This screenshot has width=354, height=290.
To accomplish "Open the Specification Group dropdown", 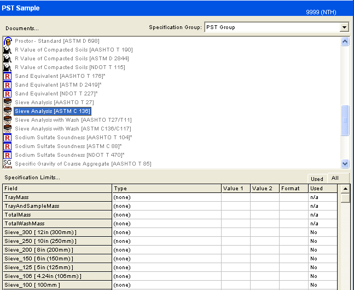I will (344, 27).
